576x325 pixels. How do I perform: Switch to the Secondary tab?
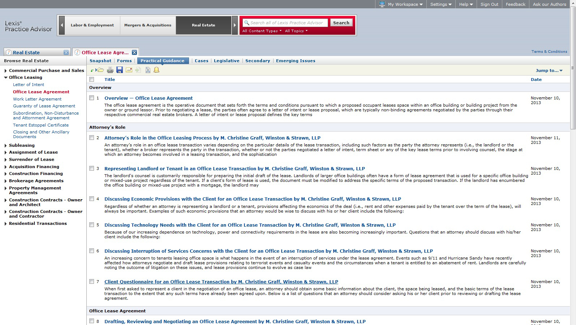tap(258, 61)
